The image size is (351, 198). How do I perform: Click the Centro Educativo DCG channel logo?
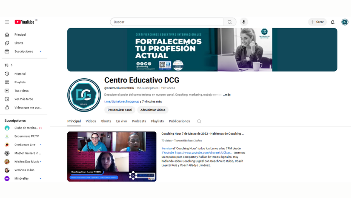84,95
